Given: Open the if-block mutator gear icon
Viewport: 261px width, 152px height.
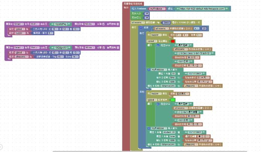Looking at the screenshot, I should [x=141, y=28].
